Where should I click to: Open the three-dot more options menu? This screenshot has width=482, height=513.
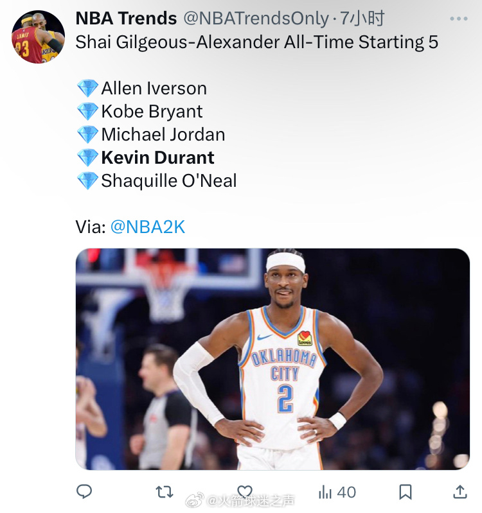[x=459, y=19]
